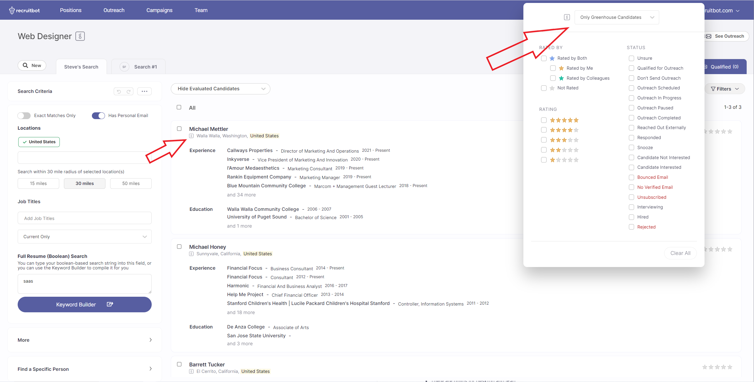Click the SF avatar on Search #1 tab
This screenshot has height=382, width=754.
124,67
